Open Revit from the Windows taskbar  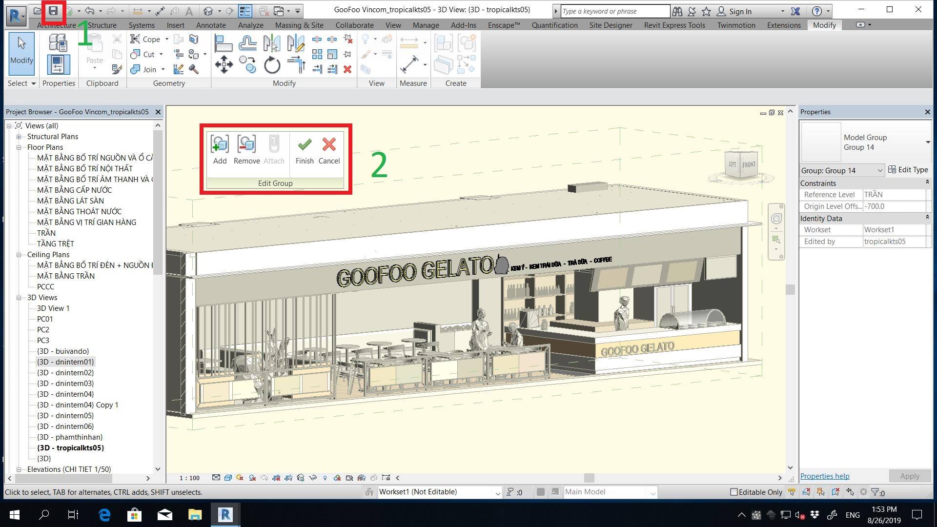225,514
